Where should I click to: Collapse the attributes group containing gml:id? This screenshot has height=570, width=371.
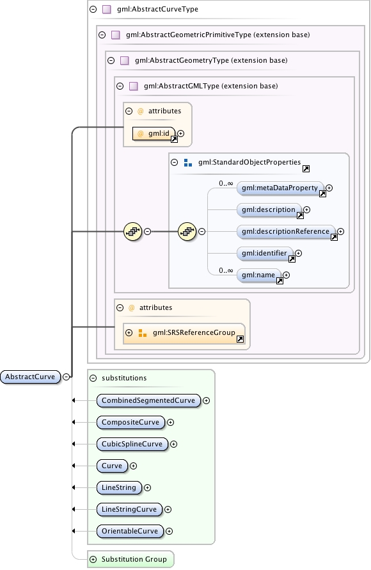(129, 111)
